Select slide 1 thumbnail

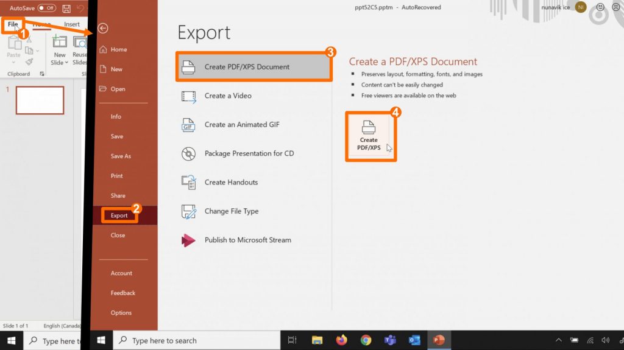40,100
